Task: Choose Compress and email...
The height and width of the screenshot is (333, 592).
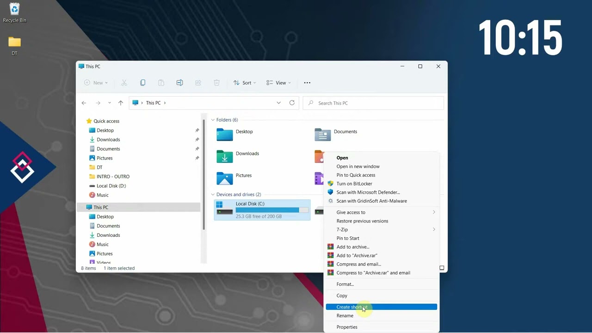Action: (382, 264)
